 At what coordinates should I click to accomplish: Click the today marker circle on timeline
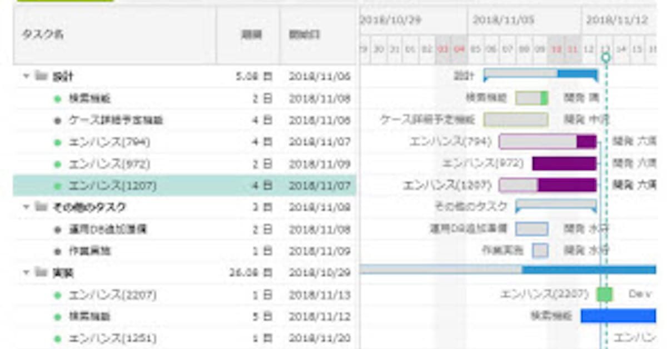(x=605, y=57)
